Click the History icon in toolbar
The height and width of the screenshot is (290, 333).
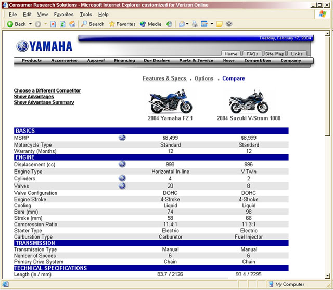click(169, 24)
